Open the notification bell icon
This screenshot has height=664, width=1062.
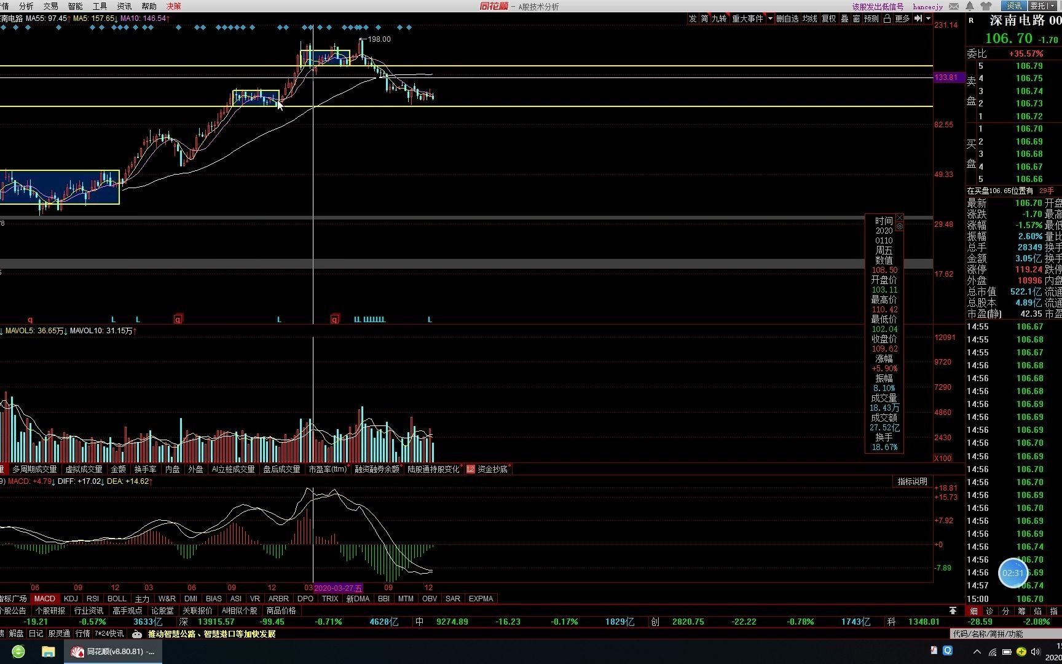pyautogui.click(x=970, y=6)
